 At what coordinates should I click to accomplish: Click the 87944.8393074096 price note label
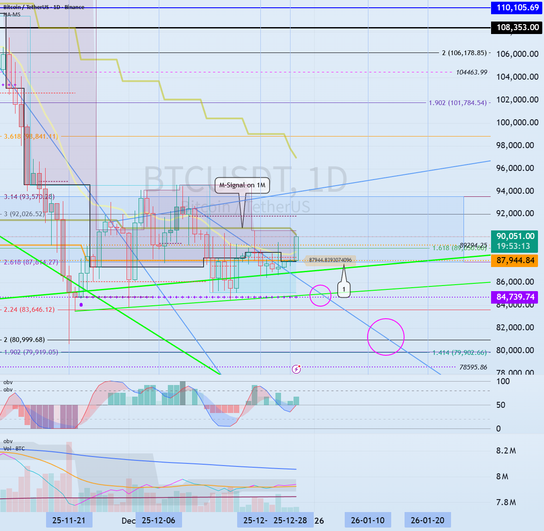pos(330,260)
